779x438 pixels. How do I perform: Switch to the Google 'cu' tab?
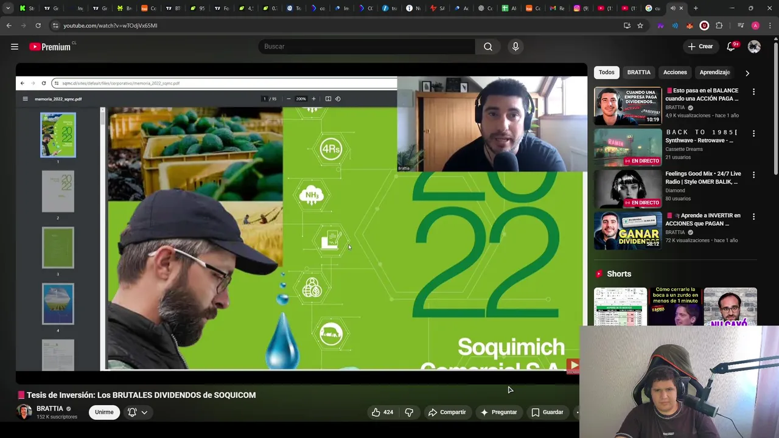point(654,9)
